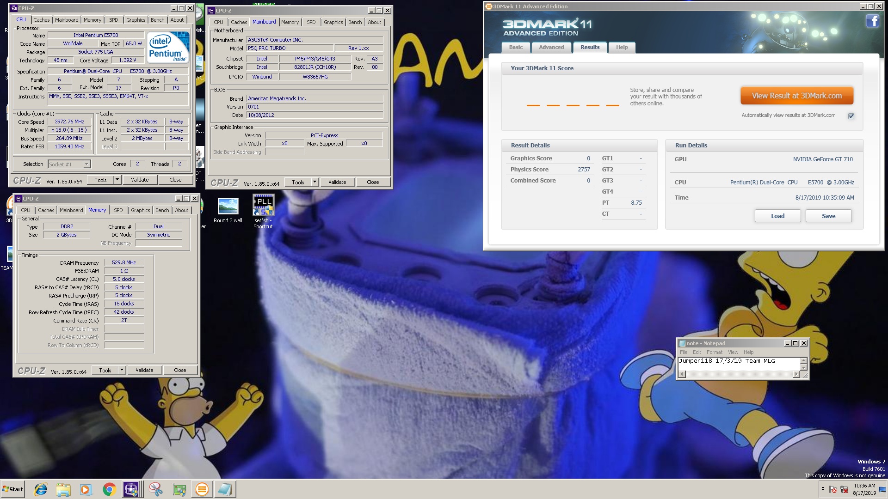Click the Physics Score value 2757

[584, 170]
